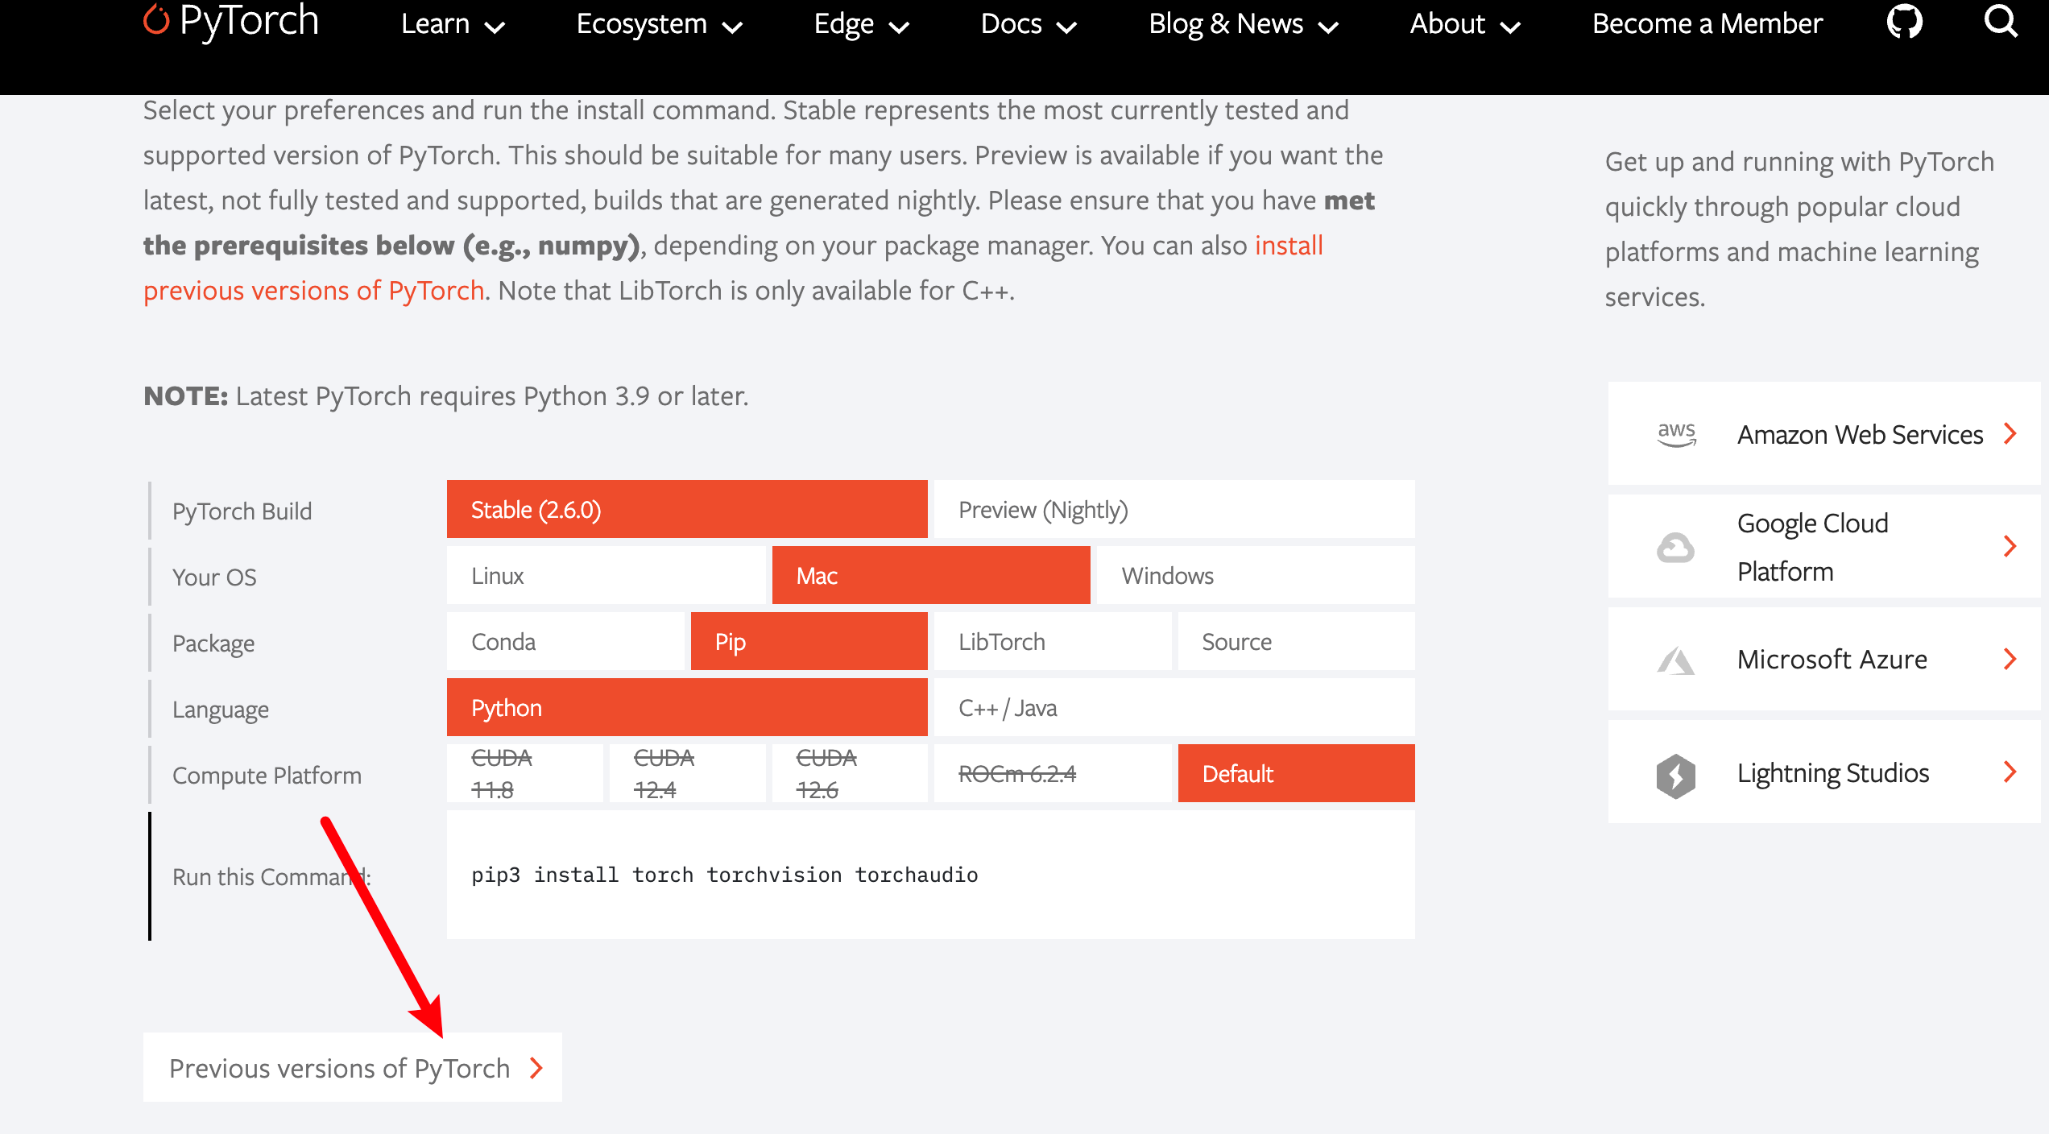The height and width of the screenshot is (1134, 2049).
Task: Open the Edge navigation item
Action: point(844,23)
